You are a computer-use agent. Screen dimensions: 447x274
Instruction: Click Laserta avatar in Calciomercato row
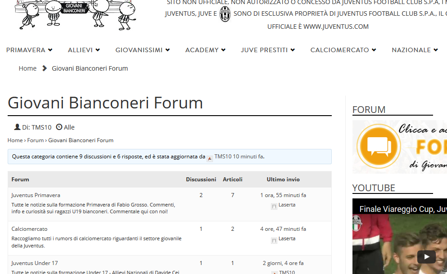pyautogui.click(x=274, y=241)
